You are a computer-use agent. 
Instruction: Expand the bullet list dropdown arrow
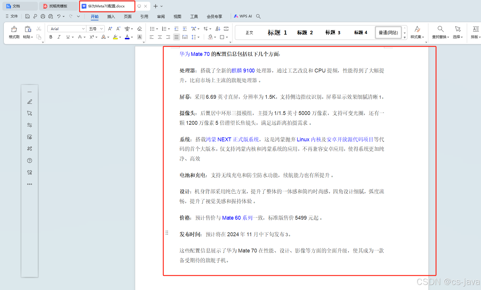(157, 29)
